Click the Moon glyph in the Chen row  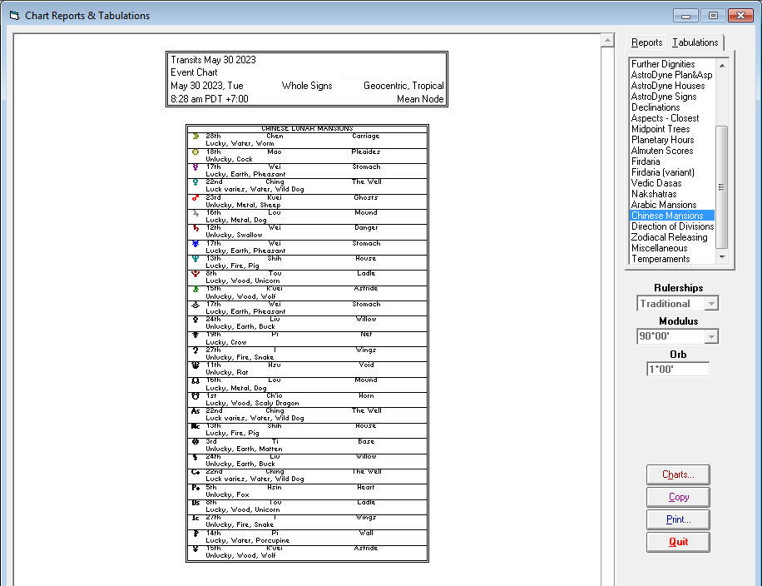click(x=195, y=136)
